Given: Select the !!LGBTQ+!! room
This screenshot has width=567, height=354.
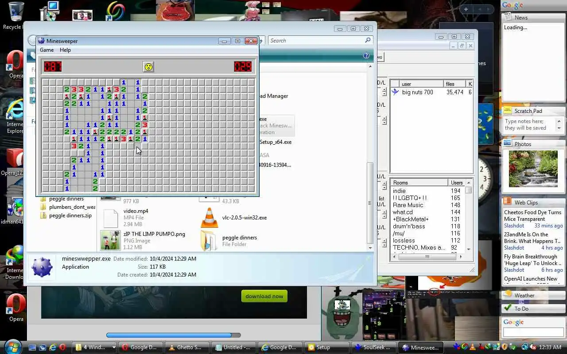Looking at the screenshot, I should (410, 198).
